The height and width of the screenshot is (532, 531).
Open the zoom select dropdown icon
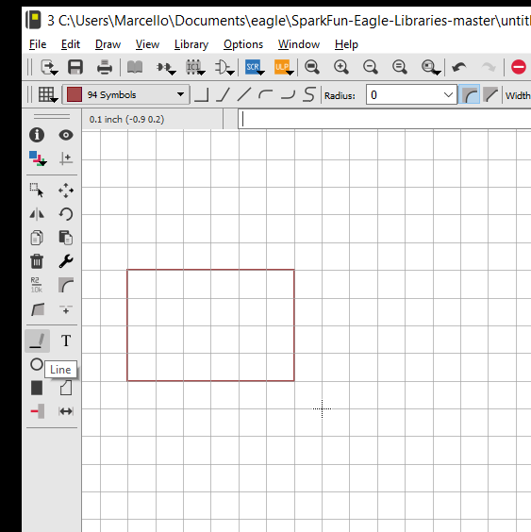point(431,67)
